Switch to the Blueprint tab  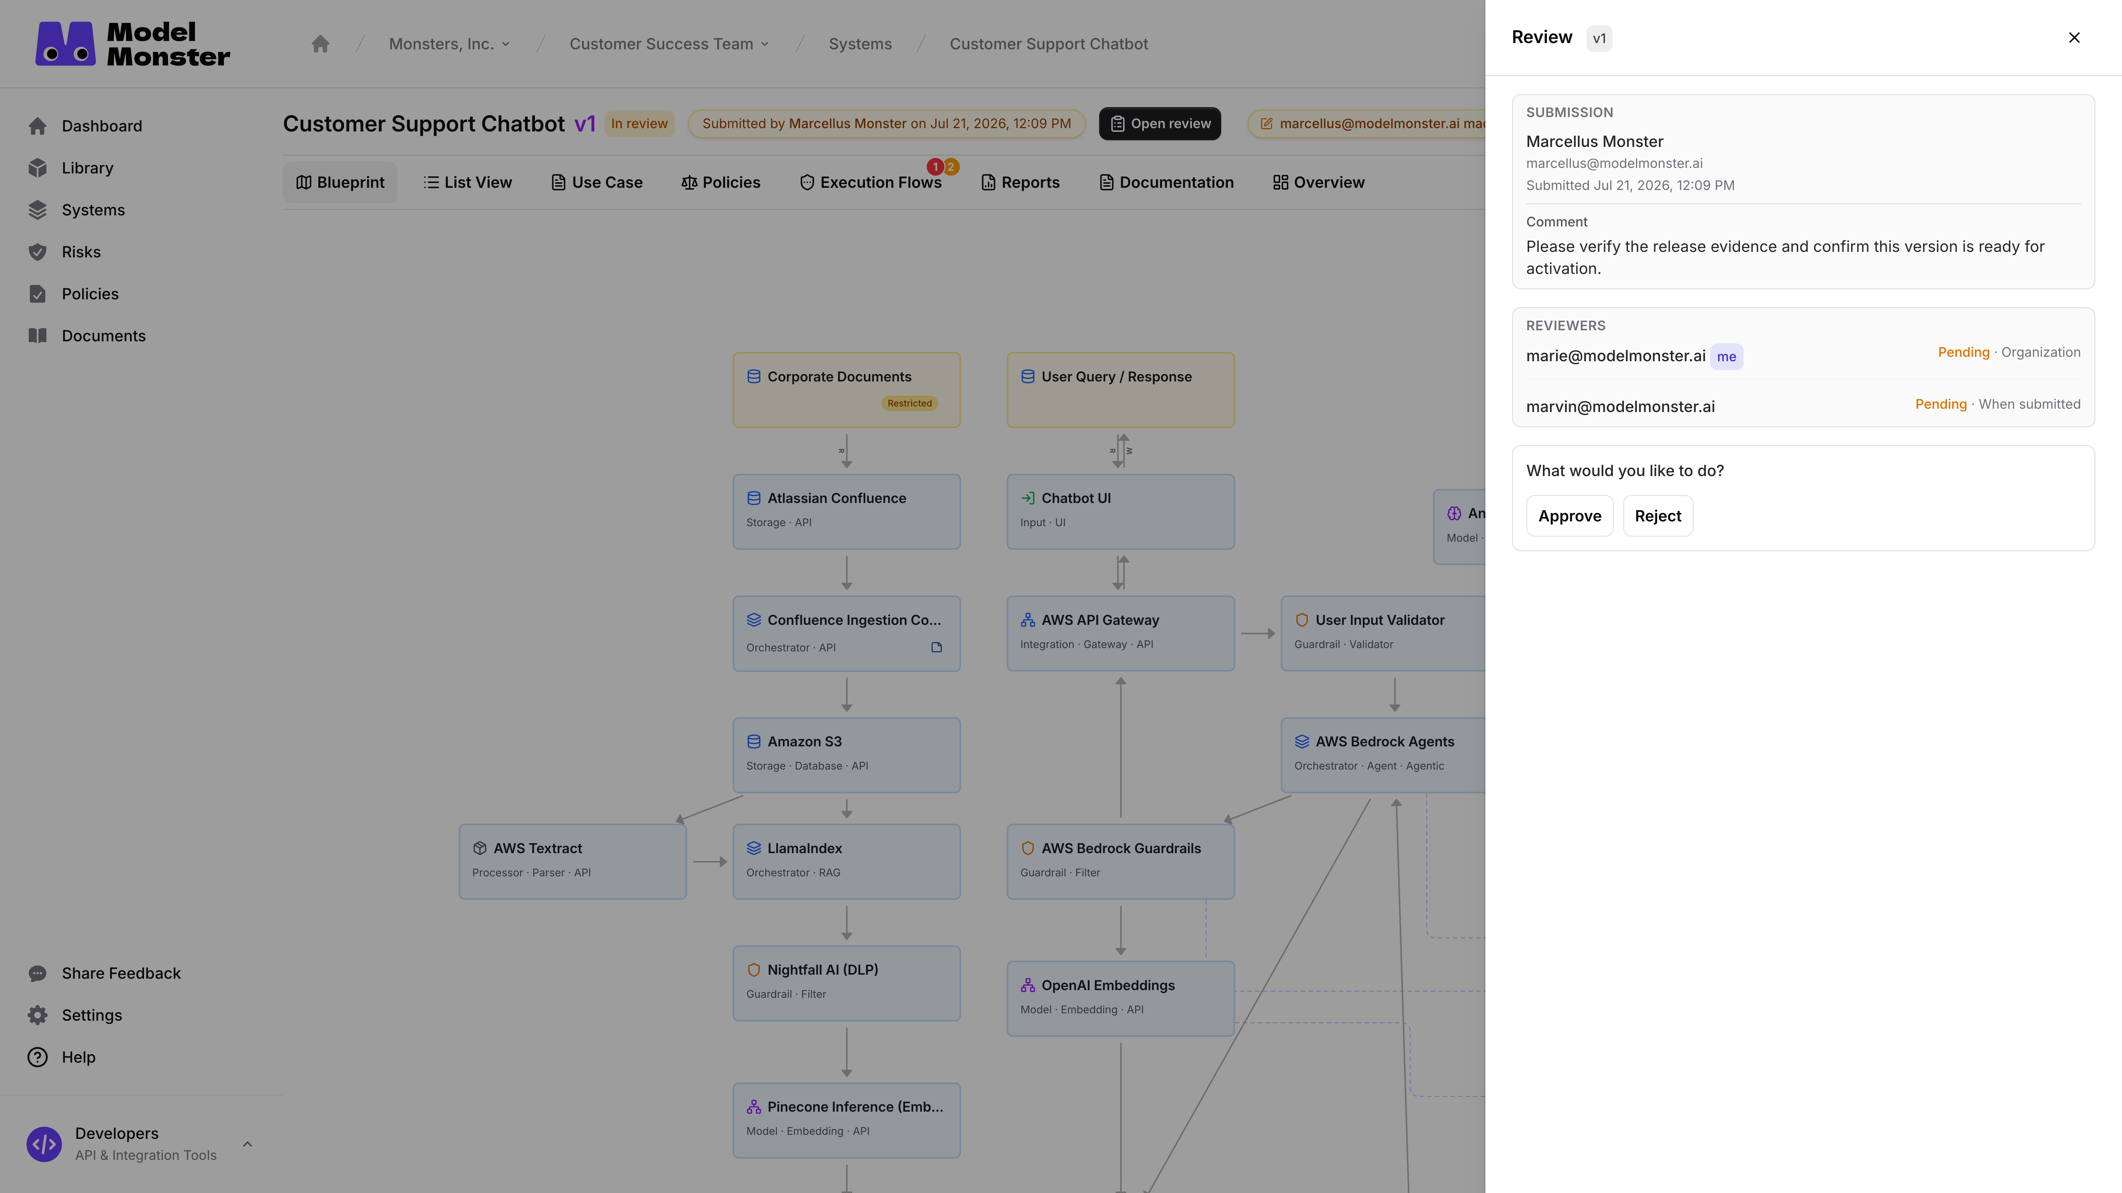tap(340, 182)
